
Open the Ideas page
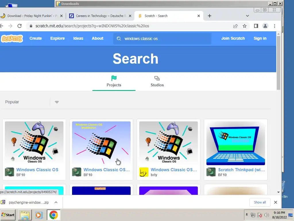tap(78, 38)
